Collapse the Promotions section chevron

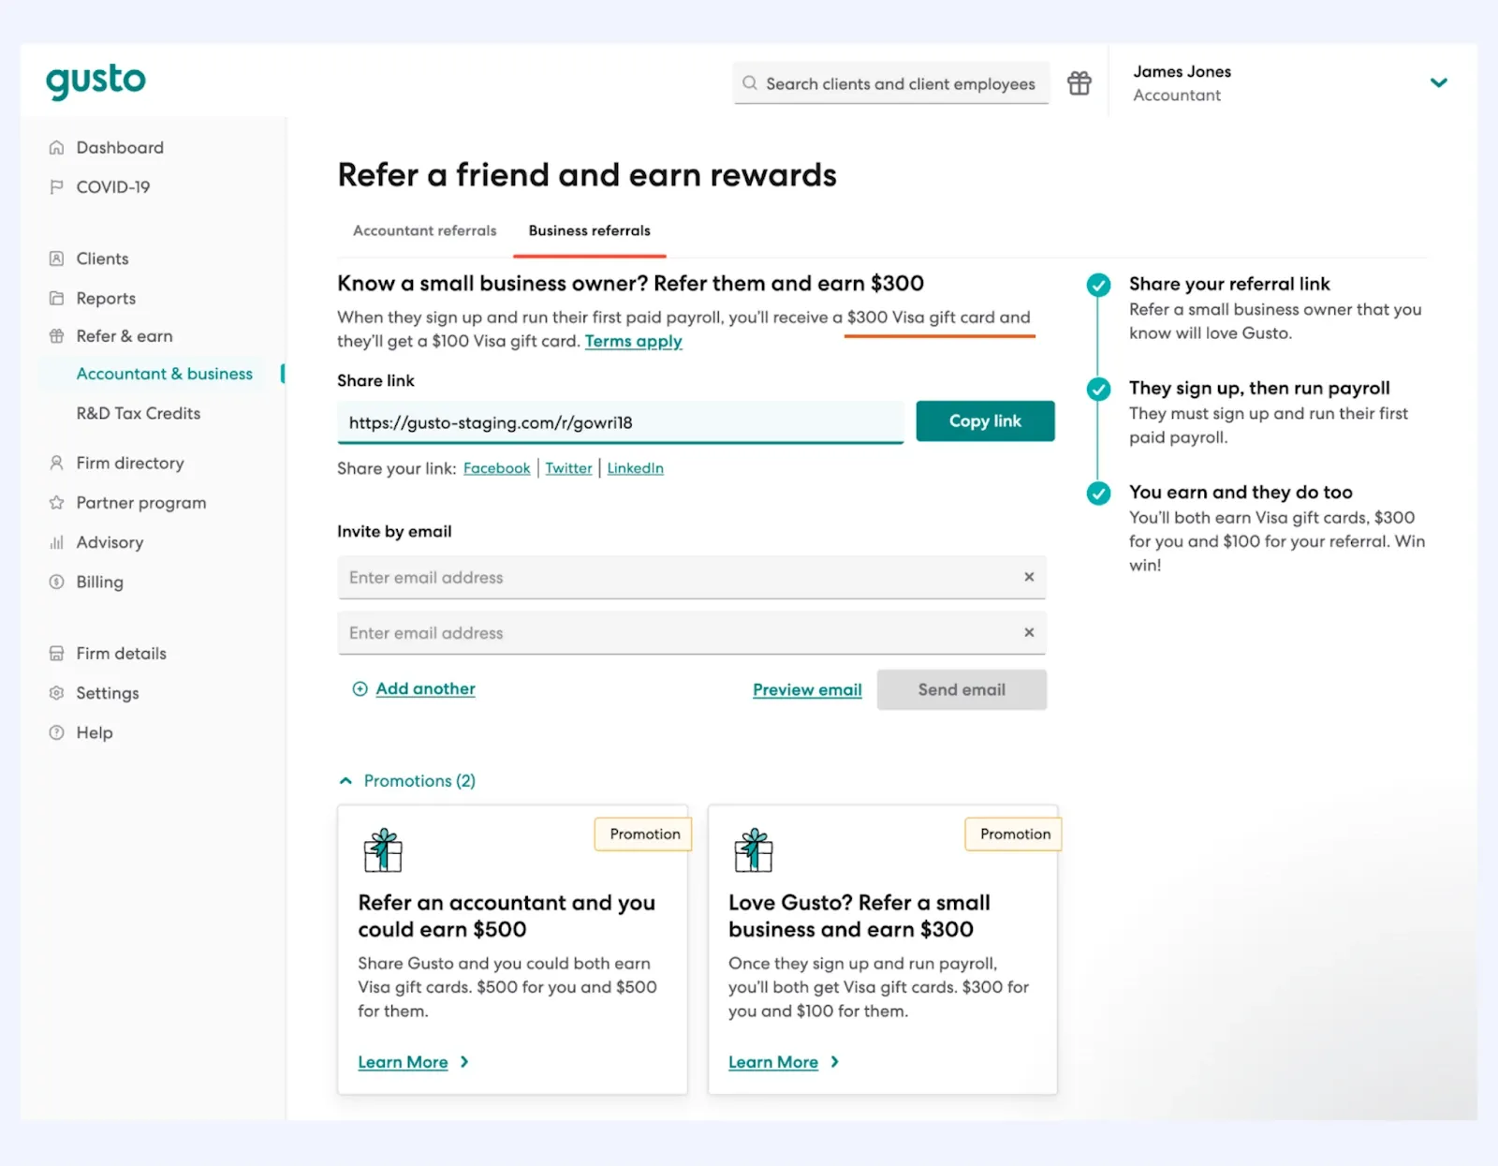tap(345, 779)
